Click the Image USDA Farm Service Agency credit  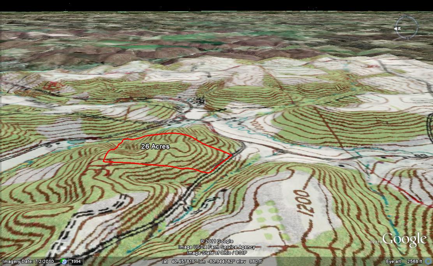coord(216,247)
